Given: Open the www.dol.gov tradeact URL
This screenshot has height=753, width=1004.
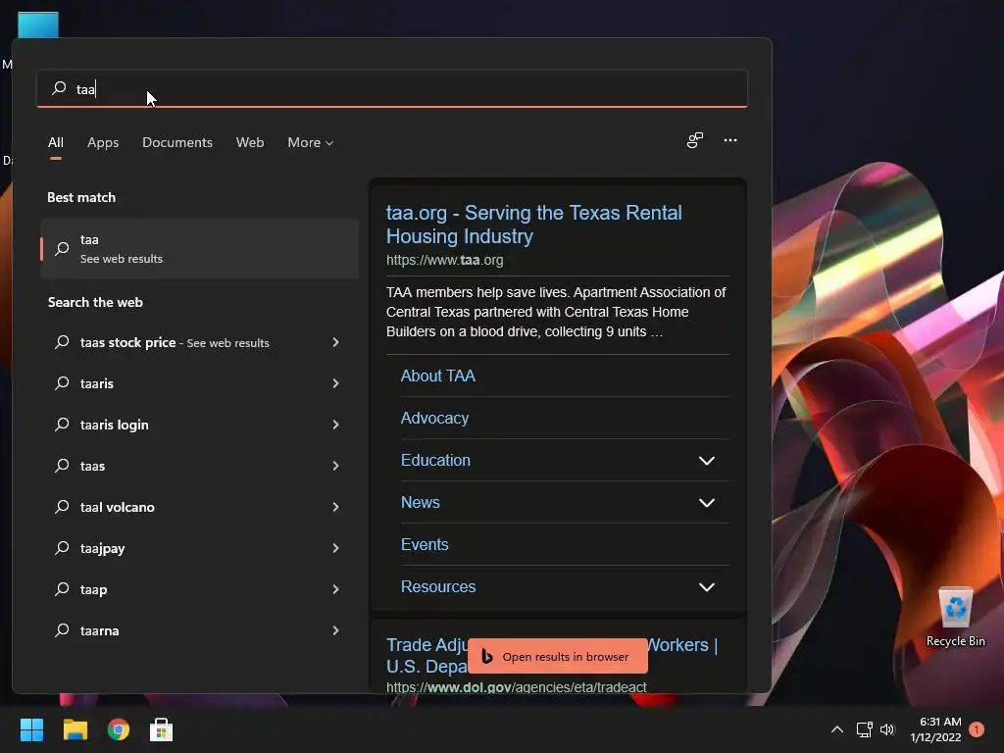Looking at the screenshot, I should (x=516, y=687).
